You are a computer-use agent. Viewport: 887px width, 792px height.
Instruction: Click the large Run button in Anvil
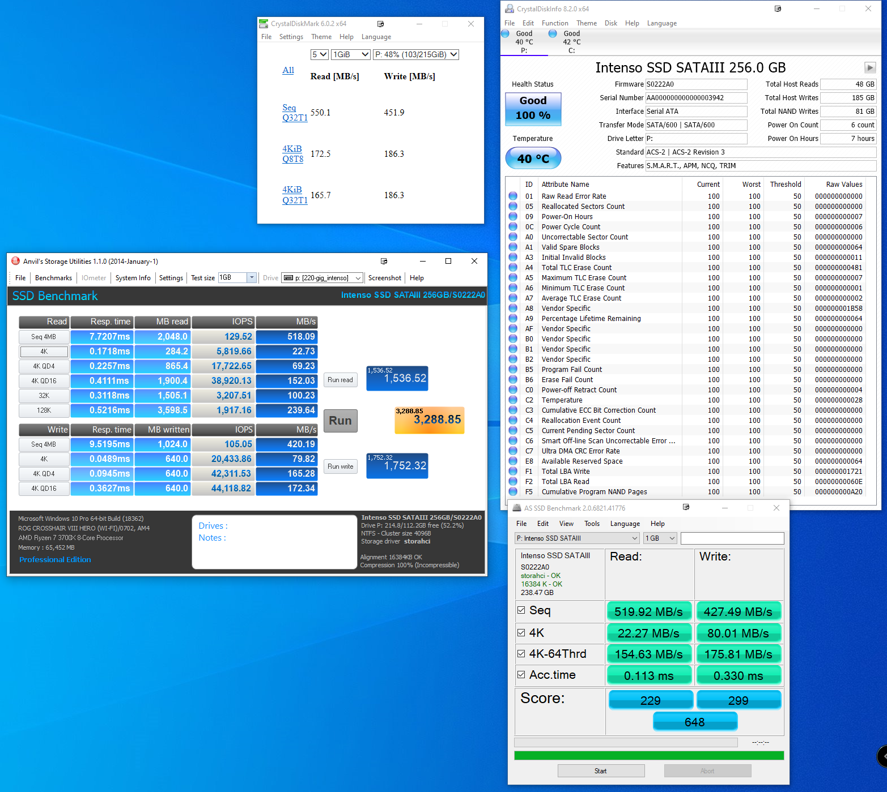[340, 421]
